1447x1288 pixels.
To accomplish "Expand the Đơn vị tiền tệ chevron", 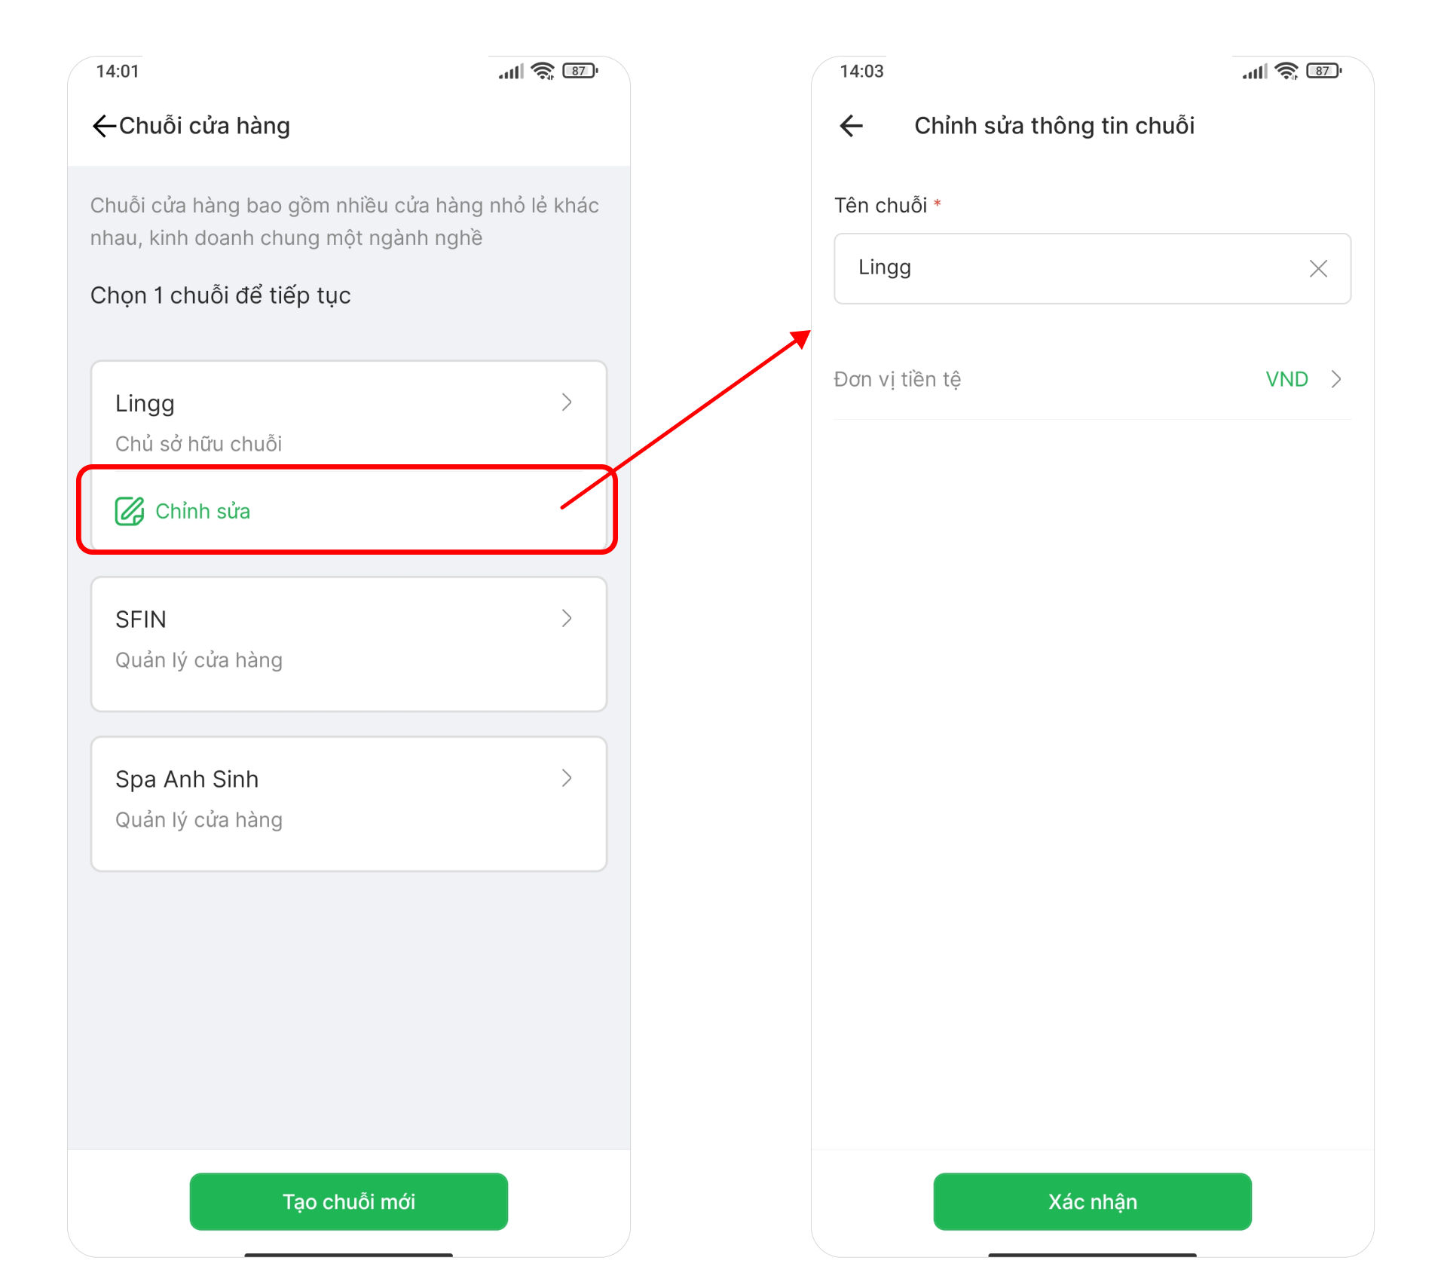I will (x=1336, y=379).
